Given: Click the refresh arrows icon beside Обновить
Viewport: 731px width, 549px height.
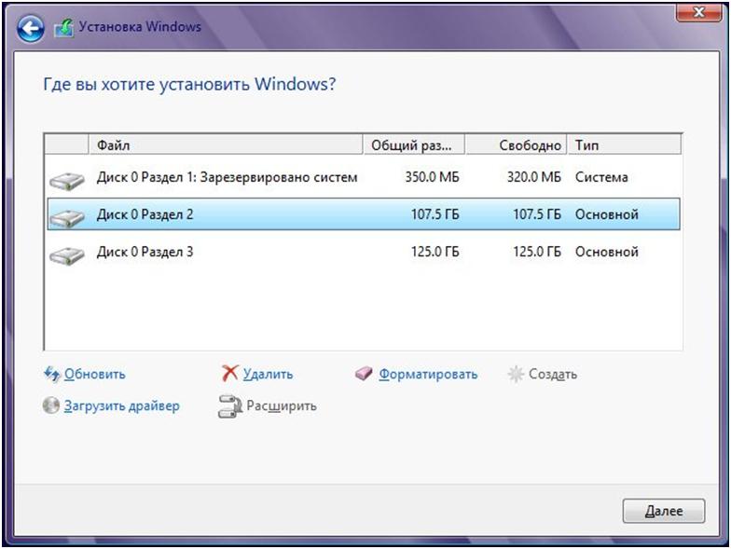Looking at the screenshot, I should coord(52,374).
